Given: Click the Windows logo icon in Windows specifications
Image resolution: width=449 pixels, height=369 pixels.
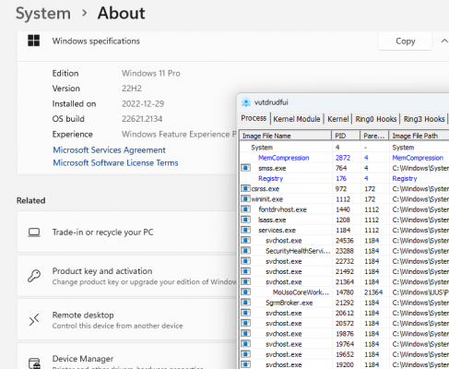Looking at the screenshot, I should pos(34,41).
